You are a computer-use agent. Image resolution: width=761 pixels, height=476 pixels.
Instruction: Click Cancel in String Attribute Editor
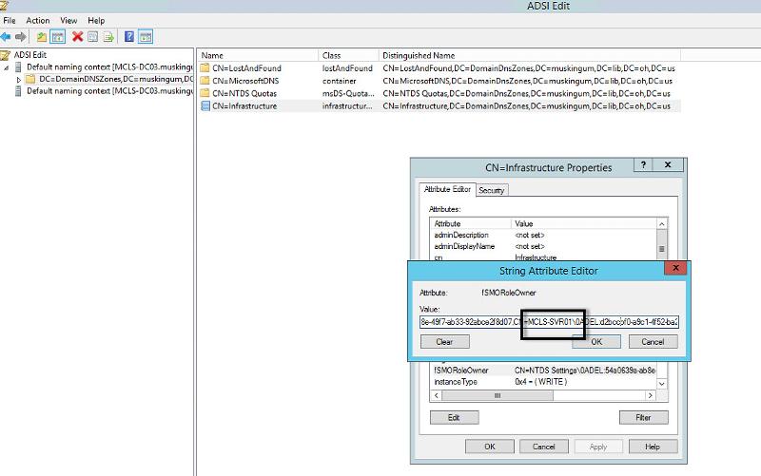tap(653, 342)
